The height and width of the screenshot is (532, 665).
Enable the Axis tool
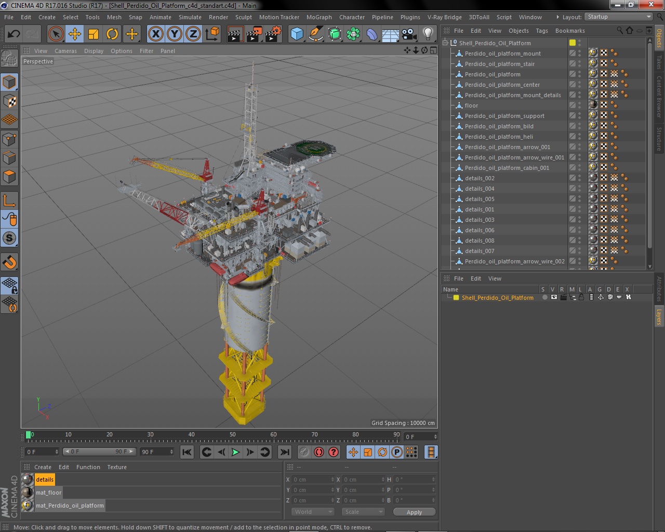(x=9, y=201)
